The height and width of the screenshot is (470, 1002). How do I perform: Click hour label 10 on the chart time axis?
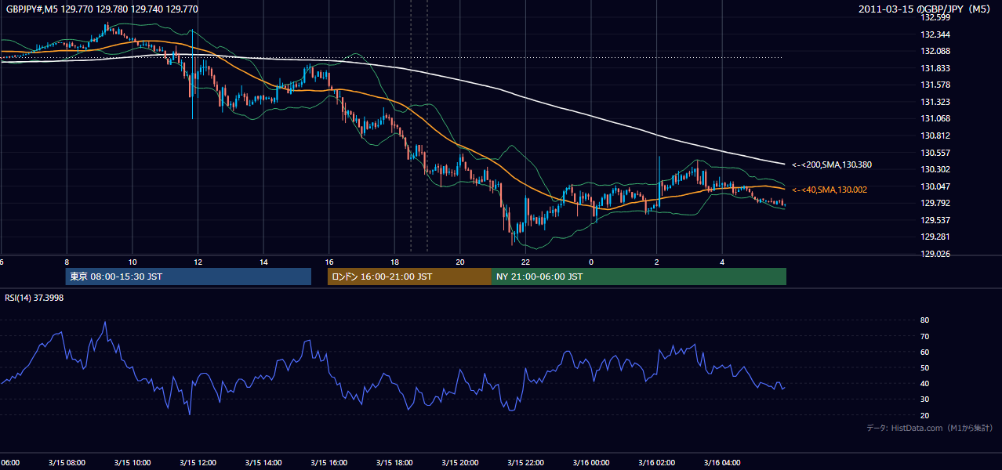pos(133,262)
